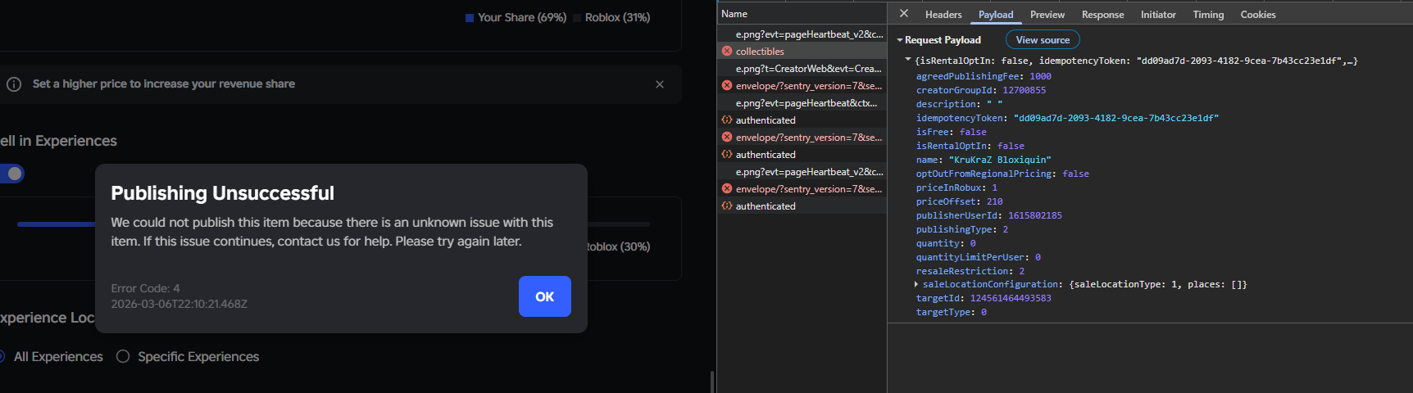Click the info icon on the revenue banner
This screenshot has height=393, width=1413.
point(14,84)
